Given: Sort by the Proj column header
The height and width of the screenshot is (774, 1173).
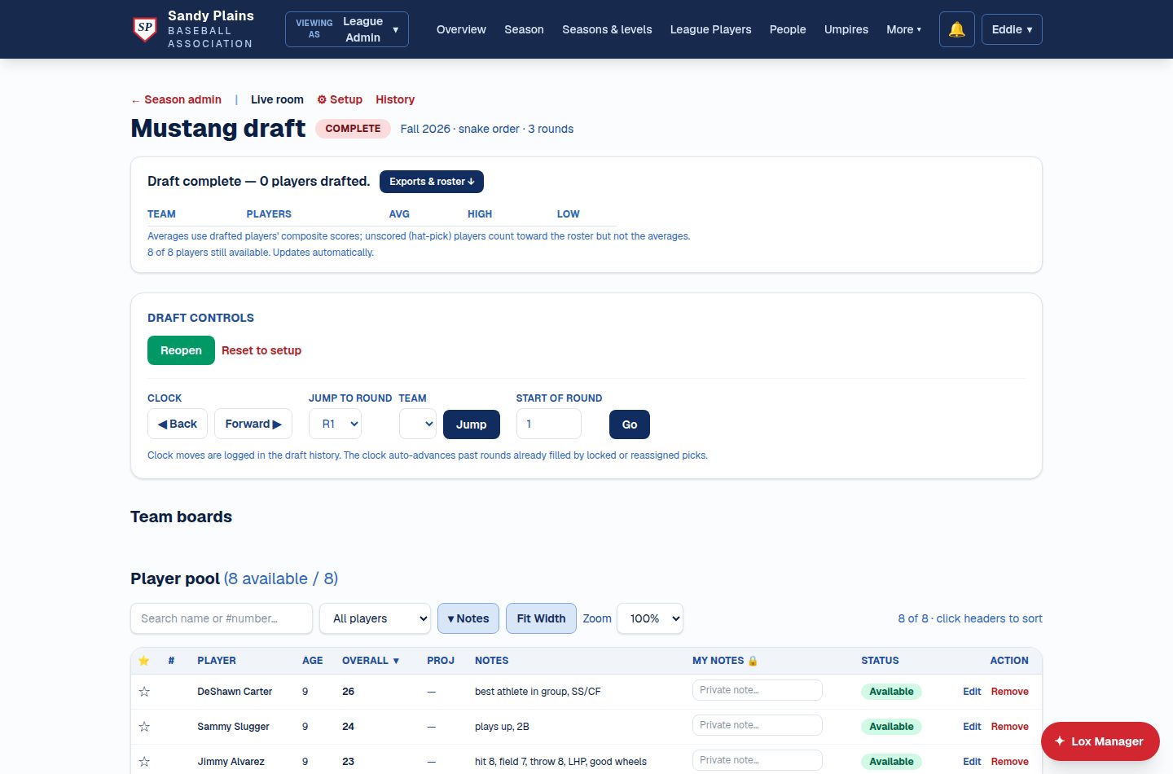Looking at the screenshot, I should (x=441, y=661).
